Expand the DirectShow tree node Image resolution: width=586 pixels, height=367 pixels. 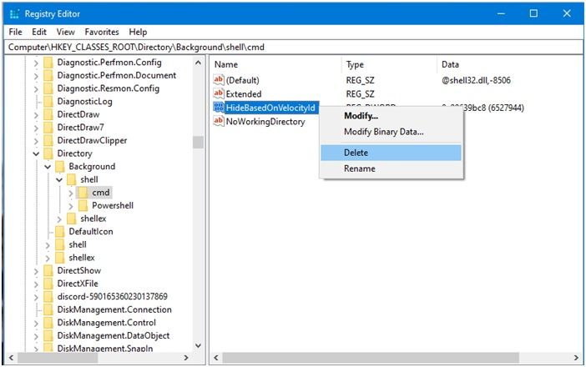tap(36, 270)
